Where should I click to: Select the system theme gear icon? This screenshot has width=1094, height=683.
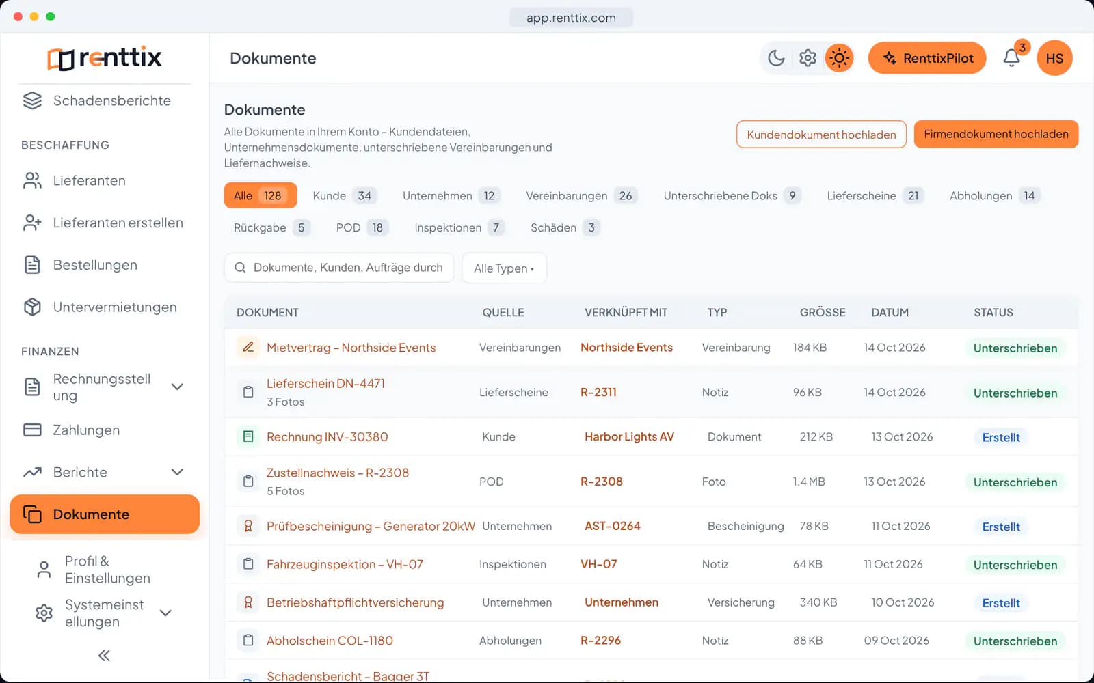808,58
